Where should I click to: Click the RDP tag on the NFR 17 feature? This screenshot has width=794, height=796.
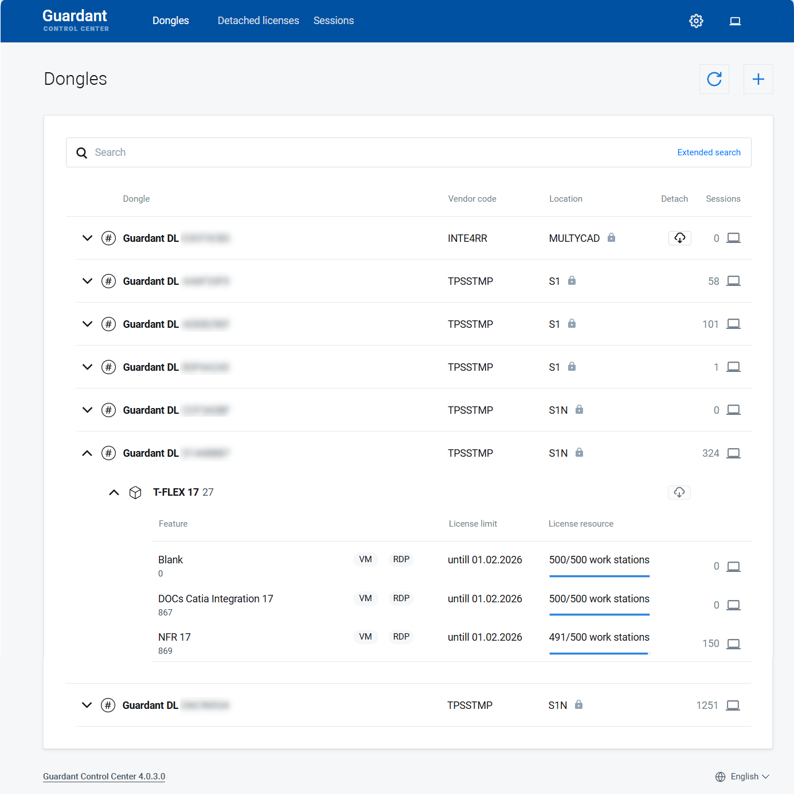[401, 637]
